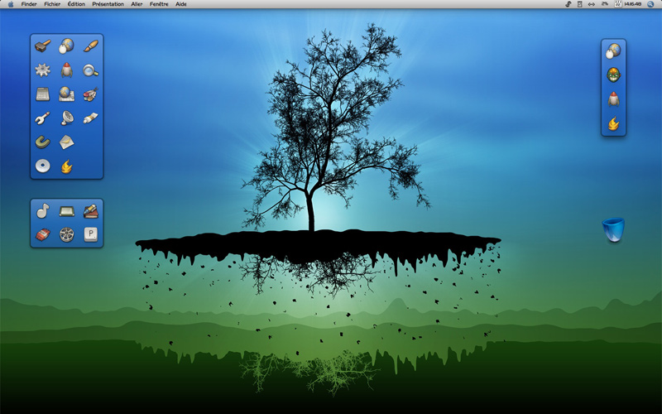The image size is (662, 414).
Task: Open the Fenêtre menu
Action: pos(159,4)
